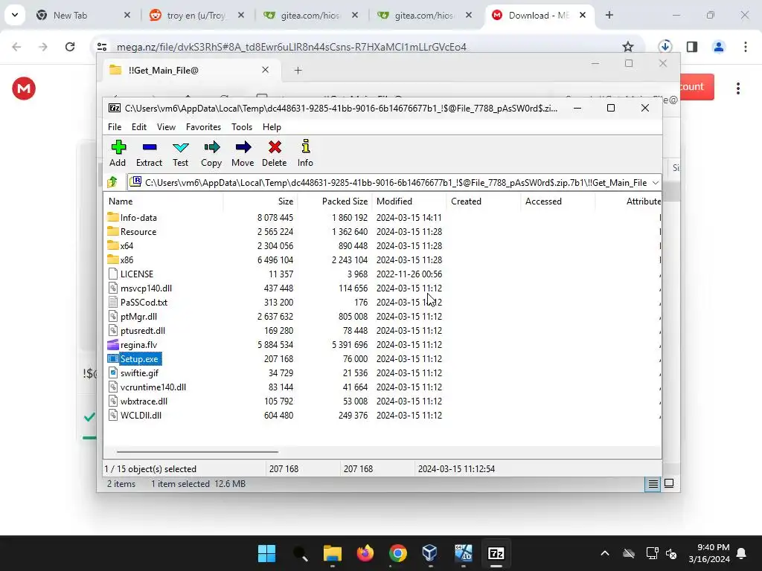Image resolution: width=762 pixels, height=571 pixels.
Task: Select WCLDll.dll in the list
Action: pyautogui.click(x=135, y=415)
